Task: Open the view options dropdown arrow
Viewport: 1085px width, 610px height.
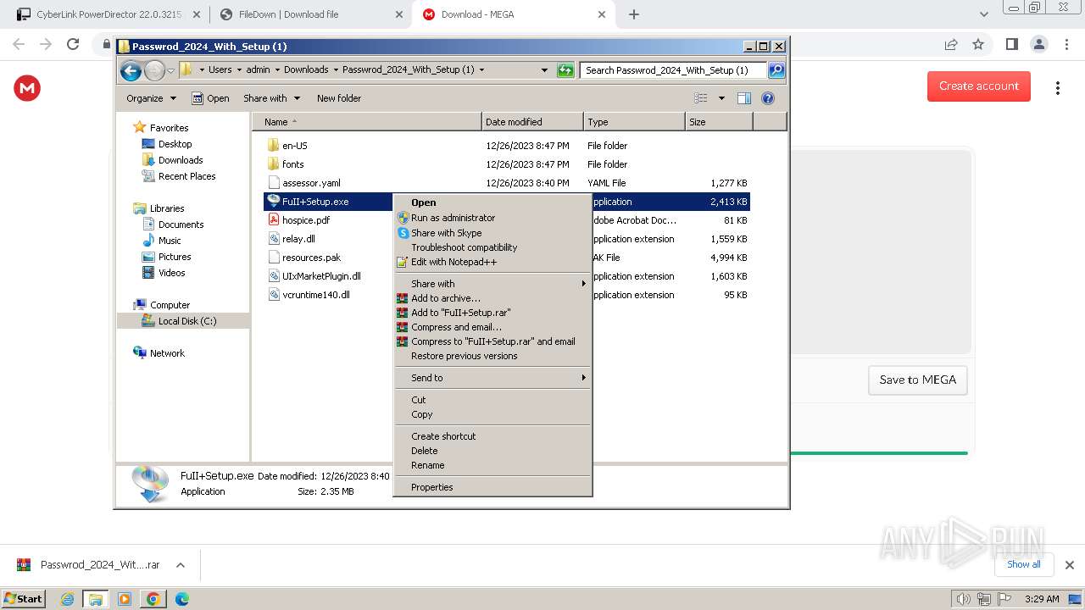Action: 721,98
